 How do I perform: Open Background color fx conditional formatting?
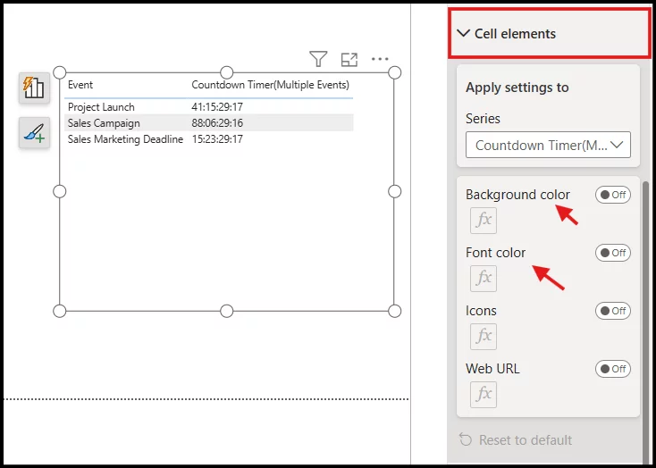coord(484,220)
